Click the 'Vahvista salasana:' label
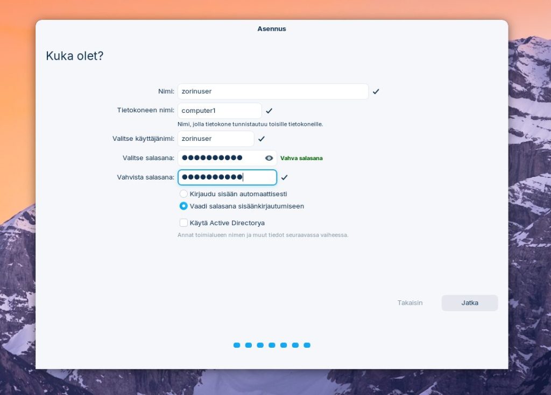 click(x=145, y=177)
